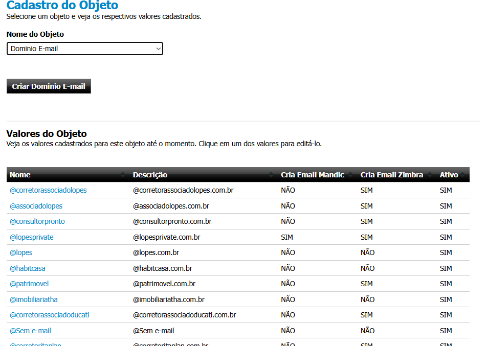The height and width of the screenshot is (346, 487).
Task: Open the @corretorassociadolopes entry
Action: (x=48, y=190)
